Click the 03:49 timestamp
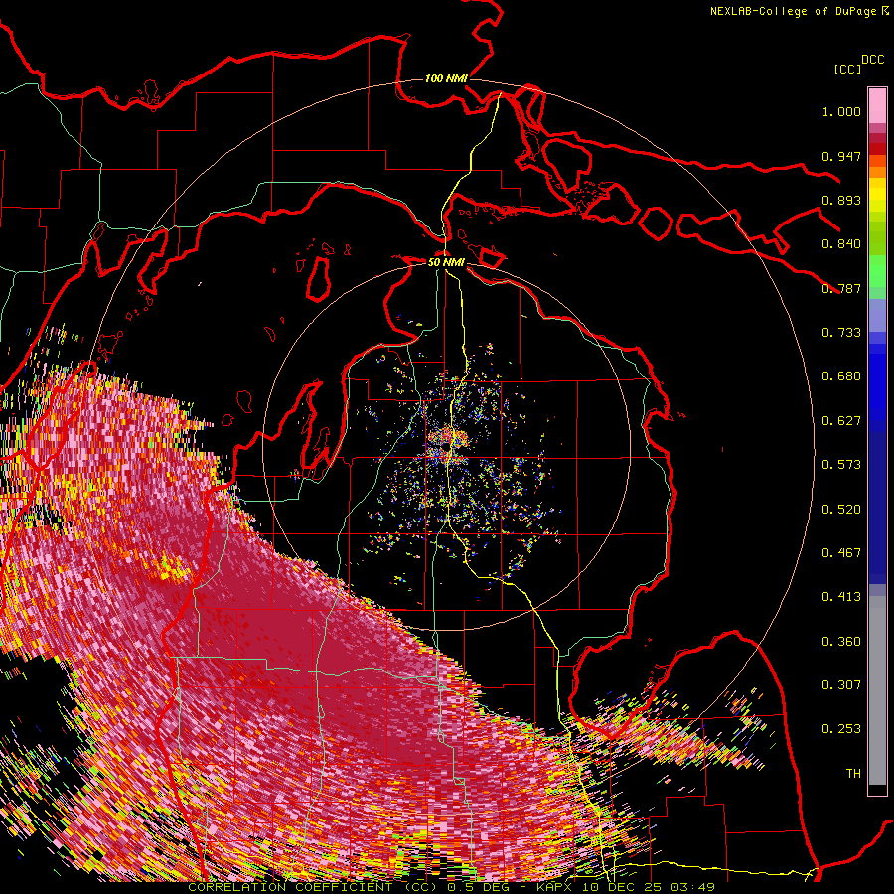The width and height of the screenshot is (894, 894). 692,887
